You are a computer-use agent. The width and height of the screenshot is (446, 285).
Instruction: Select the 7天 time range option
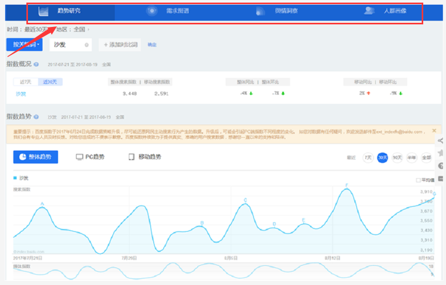(x=368, y=158)
